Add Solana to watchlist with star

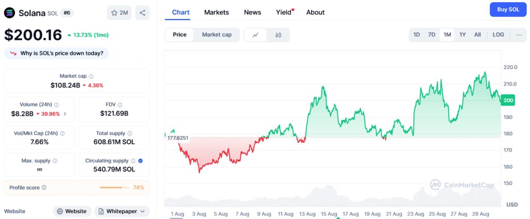tap(119, 12)
